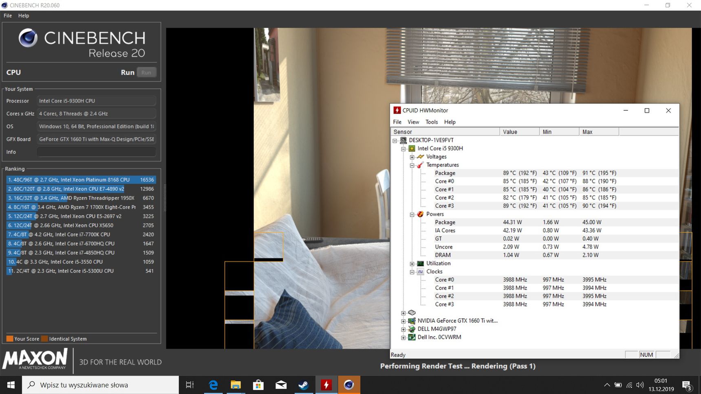Image resolution: width=701 pixels, height=394 pixels.
Task: Collapse the DESKTOP-1VE9FVT tree node
Action: 395,140
